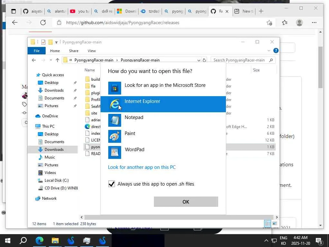The height and width of the screenshot is (247, 329).
Task: Open Music folder in navigation pane
Action: 50,157
